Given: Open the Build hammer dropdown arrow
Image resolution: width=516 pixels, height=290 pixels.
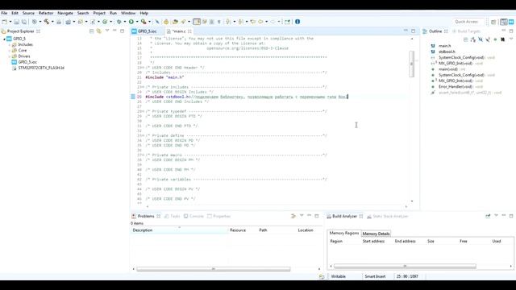Looking at the screenshot, I should tap(52, 22).
